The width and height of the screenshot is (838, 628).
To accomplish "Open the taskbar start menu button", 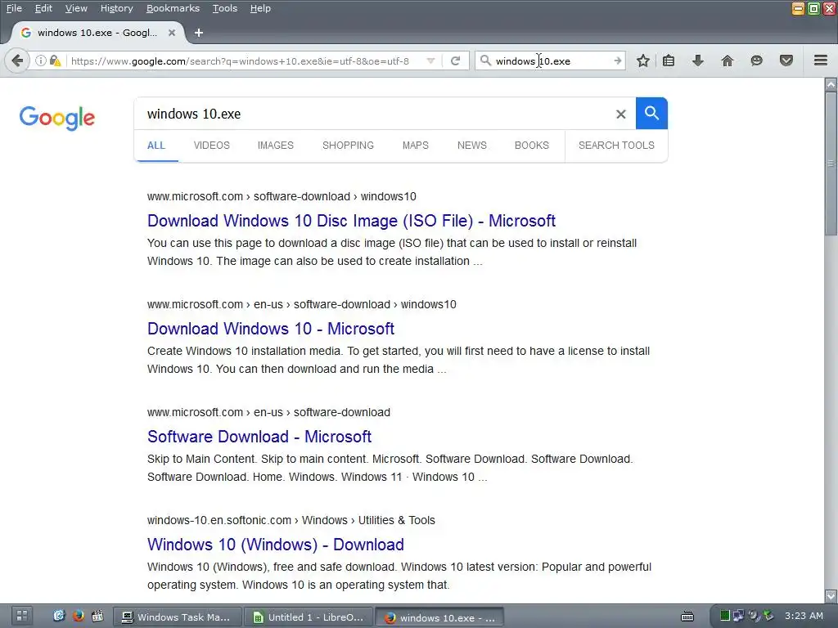I will pos(21,617).
